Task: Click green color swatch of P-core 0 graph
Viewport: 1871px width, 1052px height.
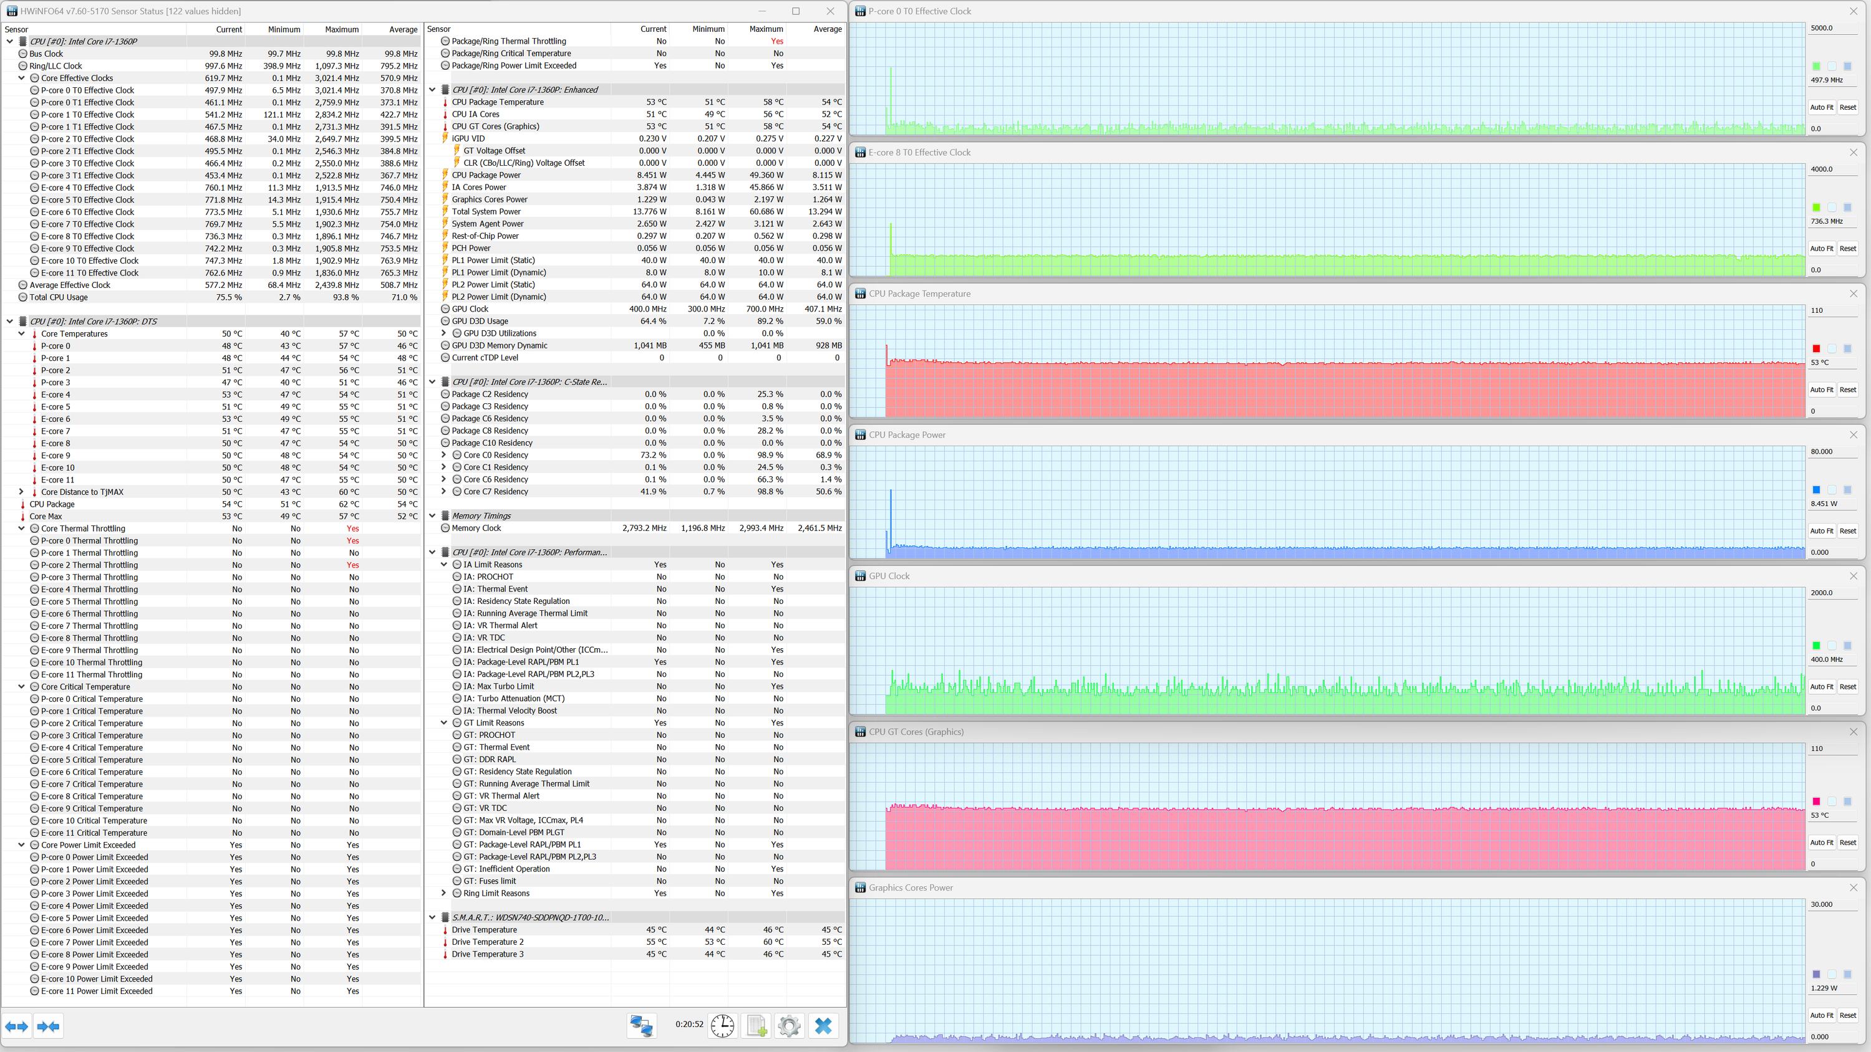Action: [1815, 66]
